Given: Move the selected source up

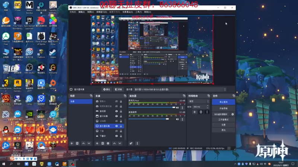Looking at the screenshot, I should point(114,144).
